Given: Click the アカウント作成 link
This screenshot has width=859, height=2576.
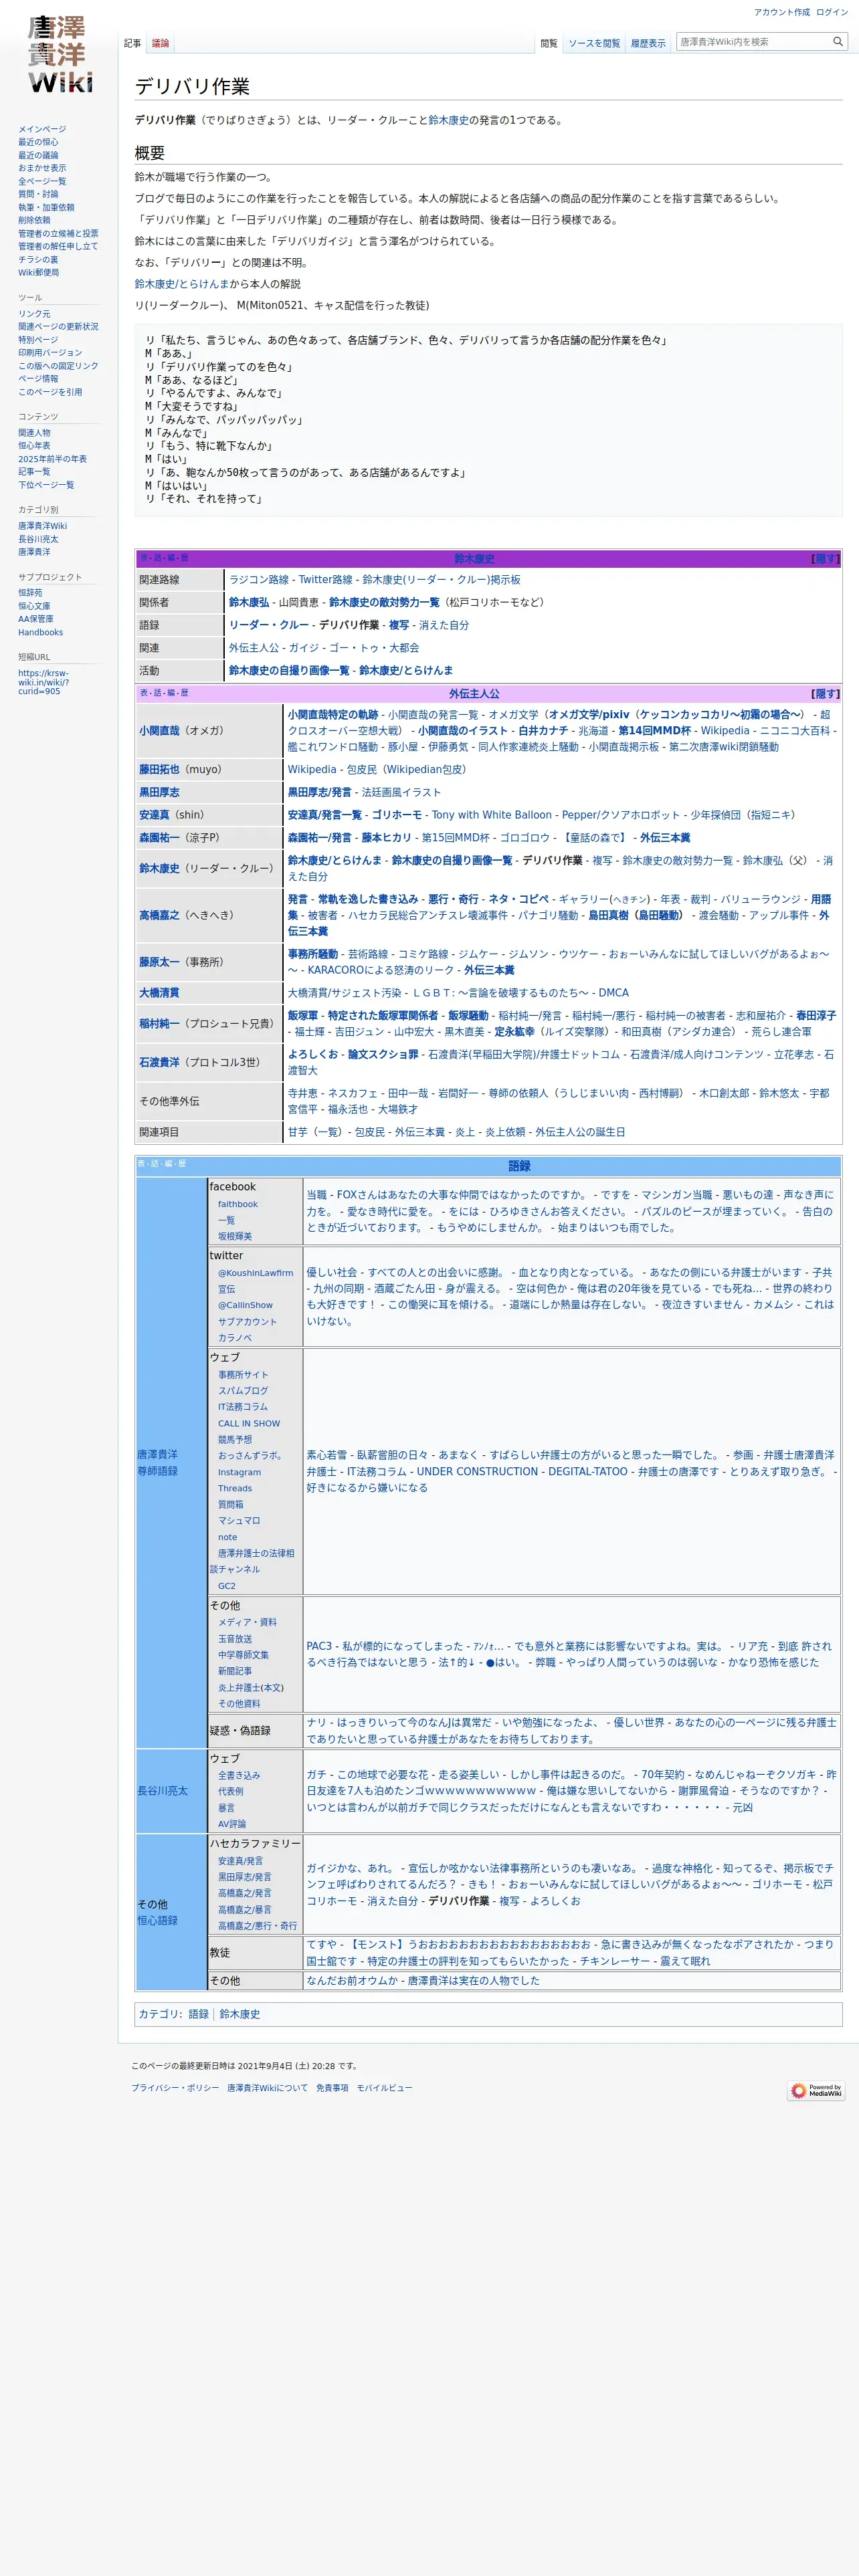Looking at the screenshot, I should point(782,12).
